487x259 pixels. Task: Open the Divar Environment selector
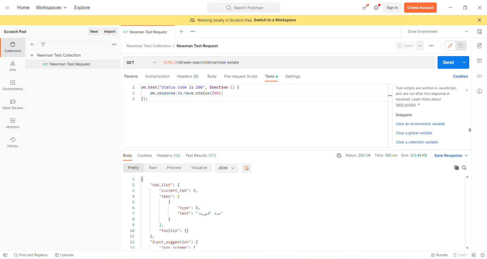click(437, 31)
